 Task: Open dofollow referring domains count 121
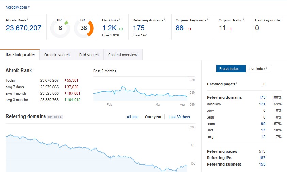tap(262, 104)
